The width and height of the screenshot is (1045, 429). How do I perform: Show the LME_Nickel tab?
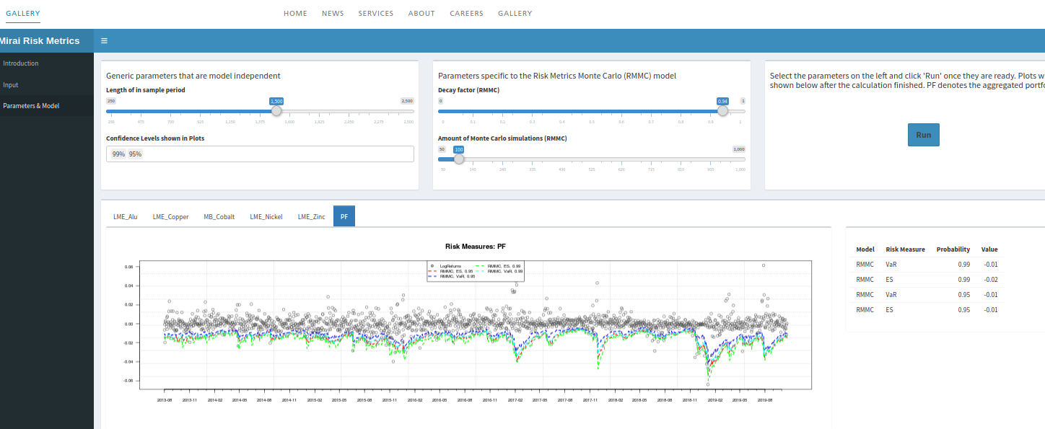point(266,216)
